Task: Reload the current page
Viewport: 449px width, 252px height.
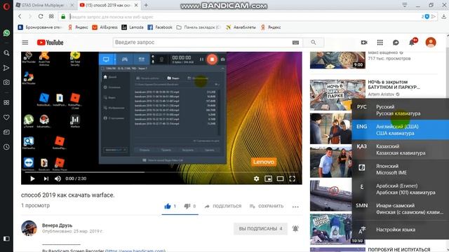Action: pos(41,17)
